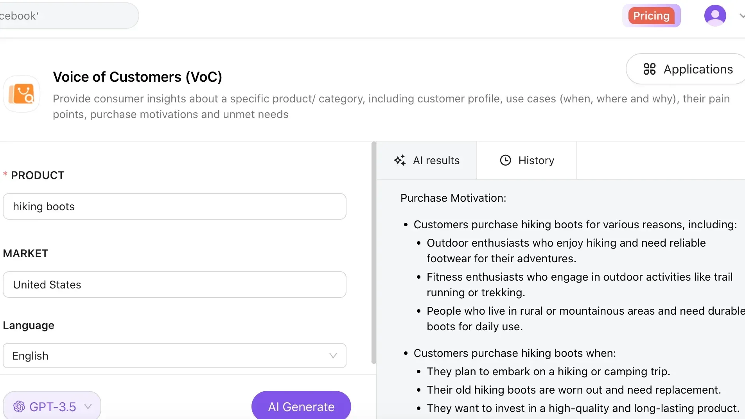Focus the MARKET field containing United States
The height and width of the screenshot is (419, 745).
coord(174,285)
